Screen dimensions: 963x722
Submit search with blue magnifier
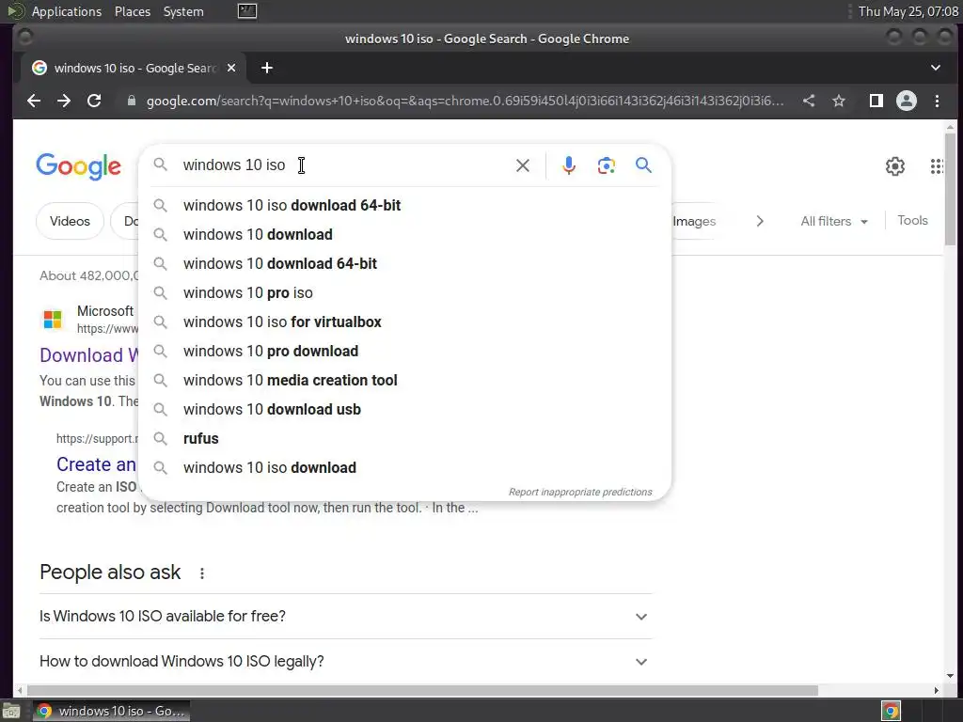click(643, 165)
